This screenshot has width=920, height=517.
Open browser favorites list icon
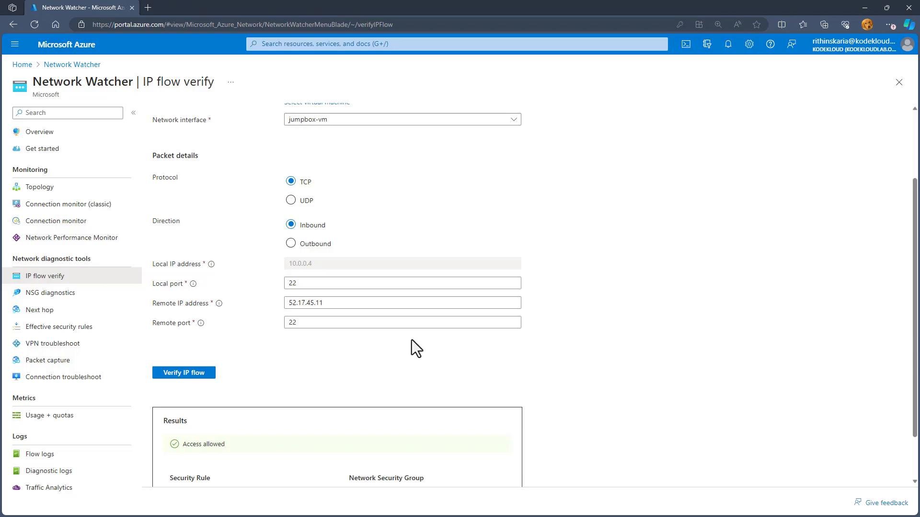point(803,24)
